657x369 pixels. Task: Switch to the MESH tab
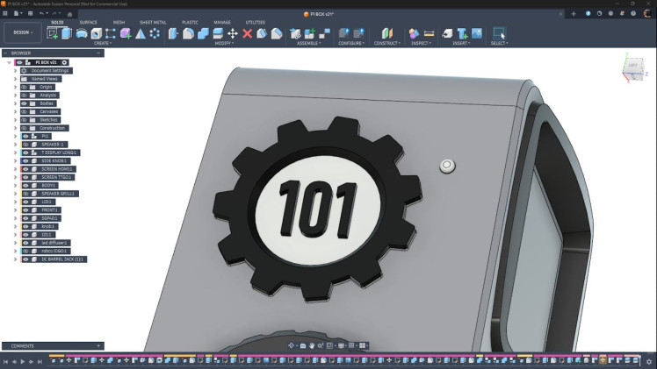[119, 22]
